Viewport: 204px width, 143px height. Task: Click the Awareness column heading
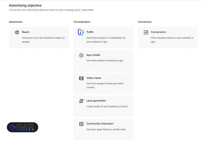16,22
